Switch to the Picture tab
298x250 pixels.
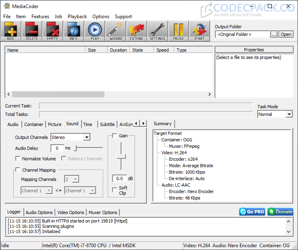tap(55, 124)
